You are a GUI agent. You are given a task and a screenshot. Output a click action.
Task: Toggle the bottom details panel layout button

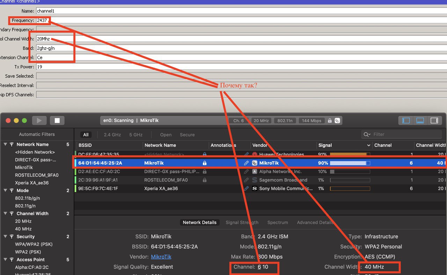pyautogui.click(x=420, y=120)
